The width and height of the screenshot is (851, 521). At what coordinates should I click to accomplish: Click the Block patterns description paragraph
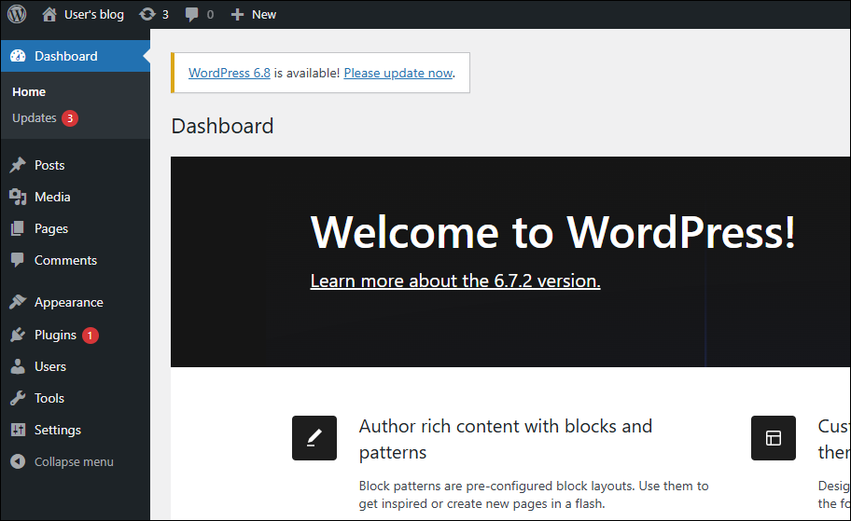(x=534, y=494)
